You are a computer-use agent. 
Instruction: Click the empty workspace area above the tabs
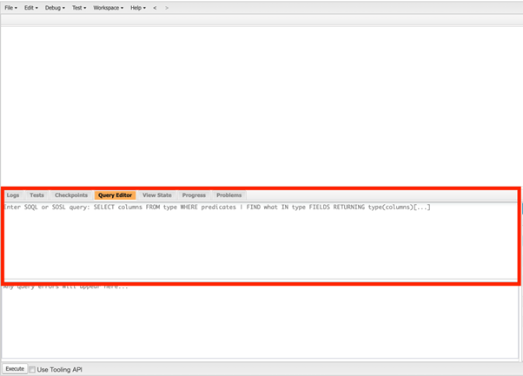[261, 104]
